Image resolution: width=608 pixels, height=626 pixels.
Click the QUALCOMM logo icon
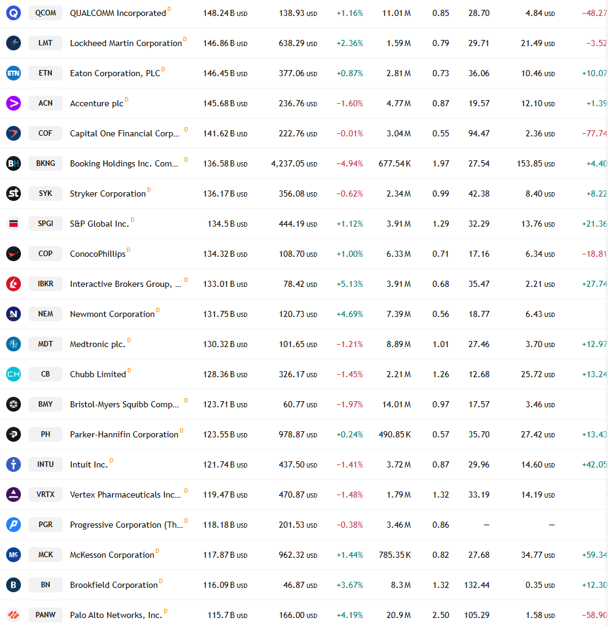14,13
